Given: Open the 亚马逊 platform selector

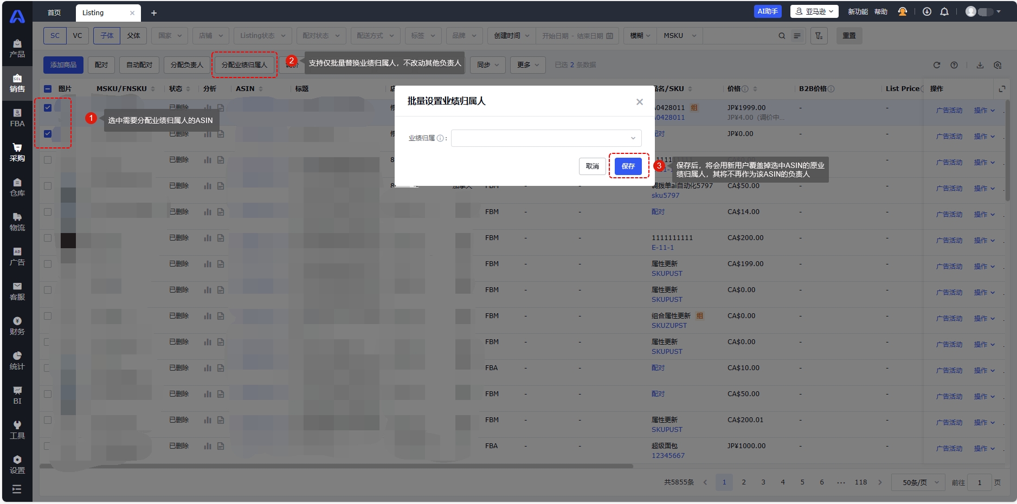Looking at the screenshot, I should click(814, 11).
